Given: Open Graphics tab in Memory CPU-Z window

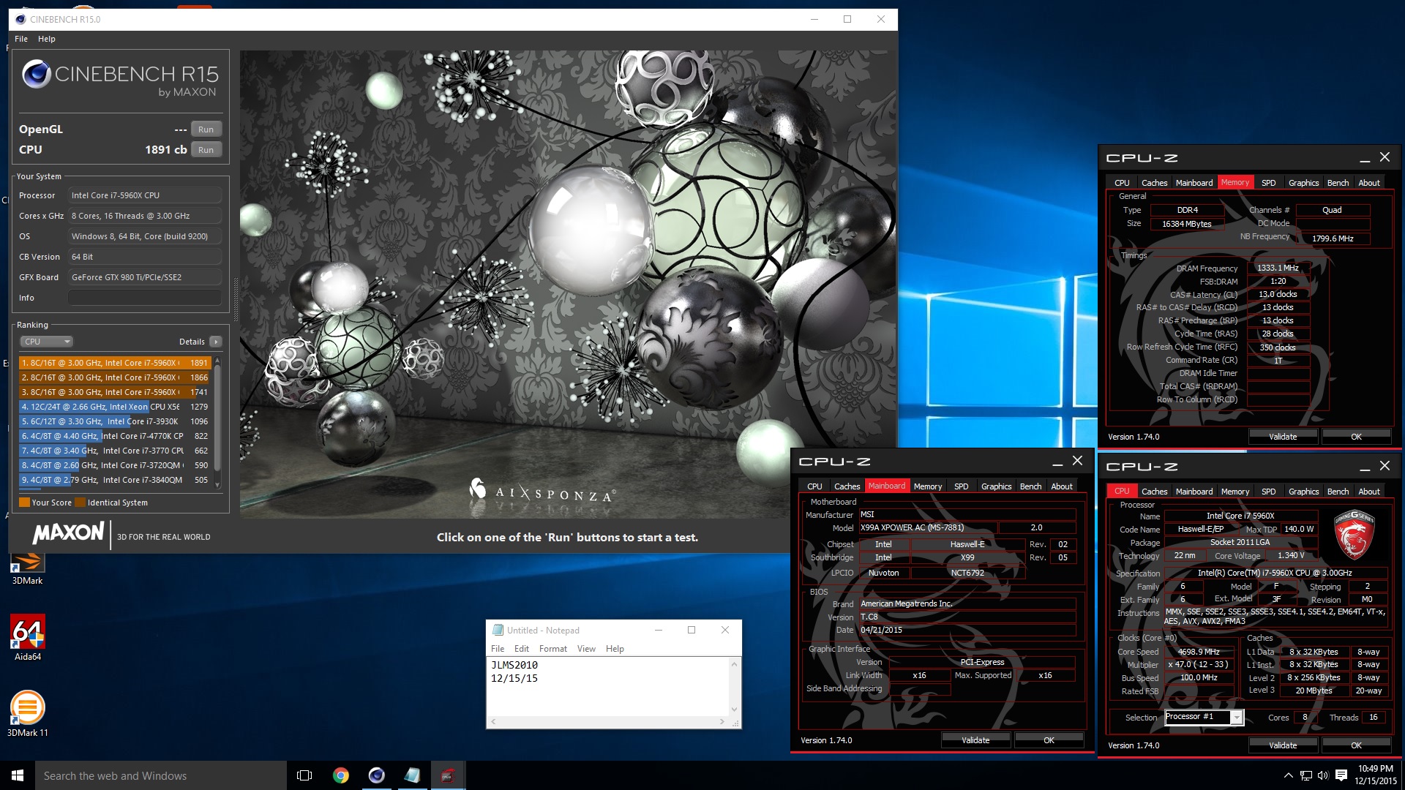Looking at the screenshot, I should [x=1303, y=183].
